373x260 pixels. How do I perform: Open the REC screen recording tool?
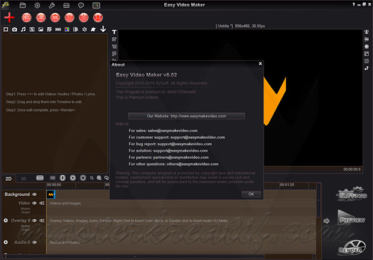click(x=26, y=17)
